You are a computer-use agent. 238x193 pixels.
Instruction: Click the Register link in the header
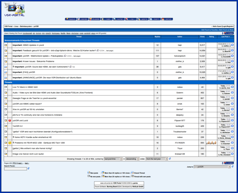coord(230,26)
